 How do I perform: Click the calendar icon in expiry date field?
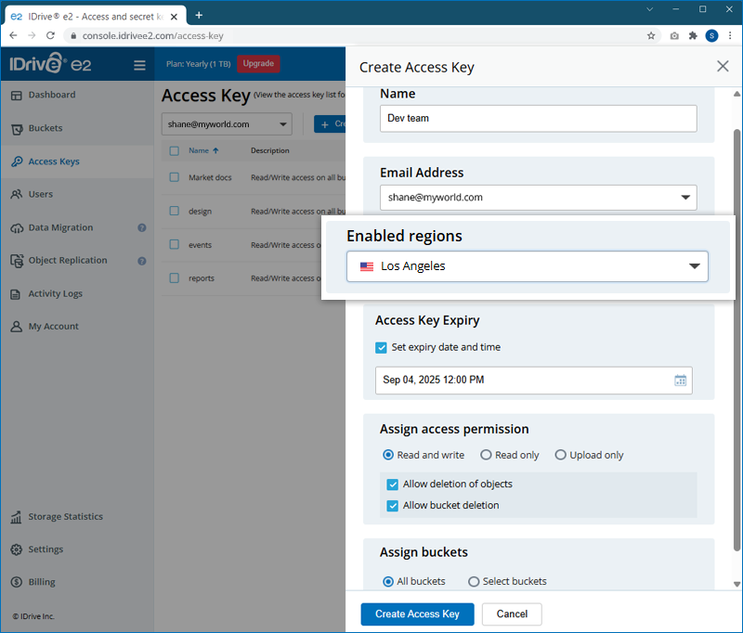680,380
